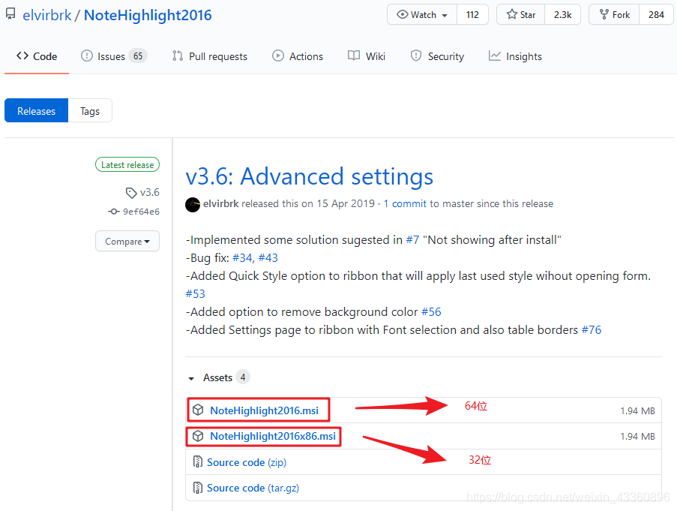
Task: Open the Compare dropdown
Action: (127, 241)
